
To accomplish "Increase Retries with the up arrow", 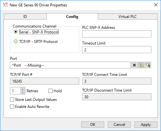I will click(x=23, y=89).
